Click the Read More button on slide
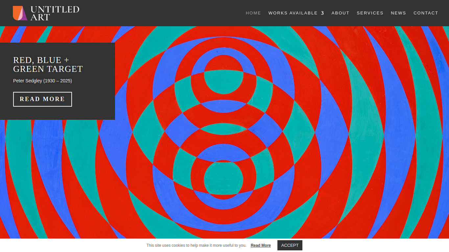 coord(42,99)
